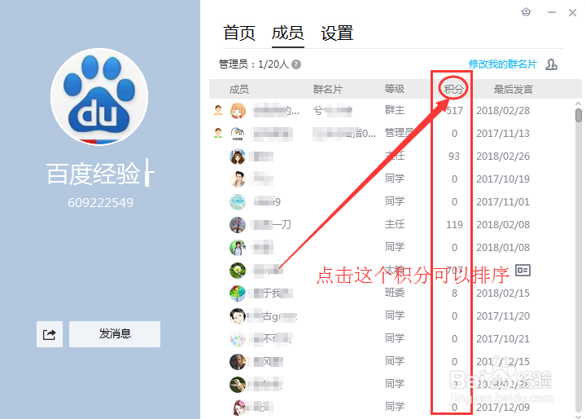This screenshot has width=586, height=419.
Task: Click avatar of member dated 2017/11/20
Action: coord(238,316)
